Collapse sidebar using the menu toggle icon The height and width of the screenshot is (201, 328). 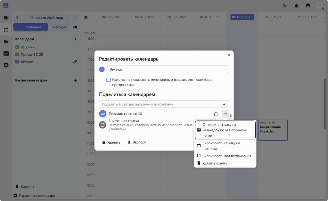point(86,17)
